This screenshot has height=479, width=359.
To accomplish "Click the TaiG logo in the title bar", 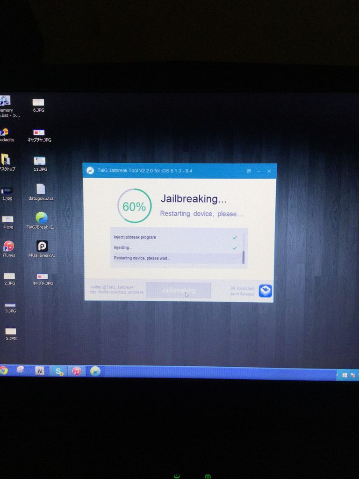I will pos(90,170).
